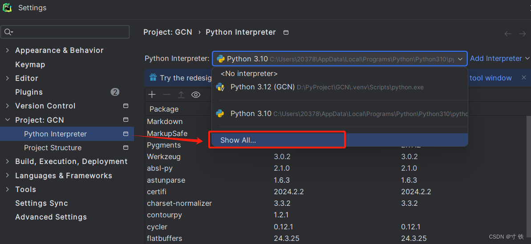Close the redesigned tool window banner

point(523,78)
